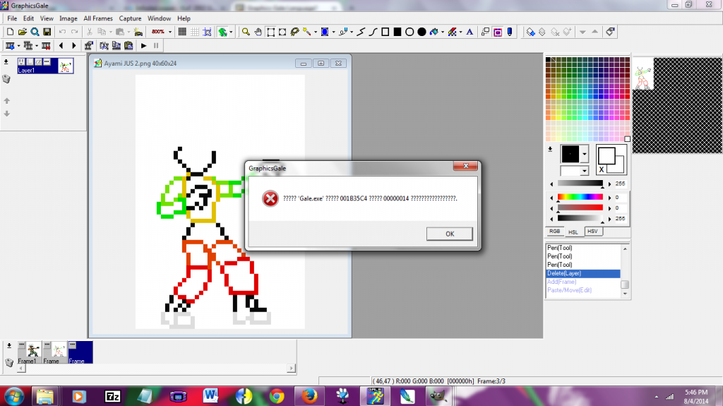This screenshot has height=406, width=723.
Task: Select the Flood Fill bucket tool
Action: [x=435, y=32]
